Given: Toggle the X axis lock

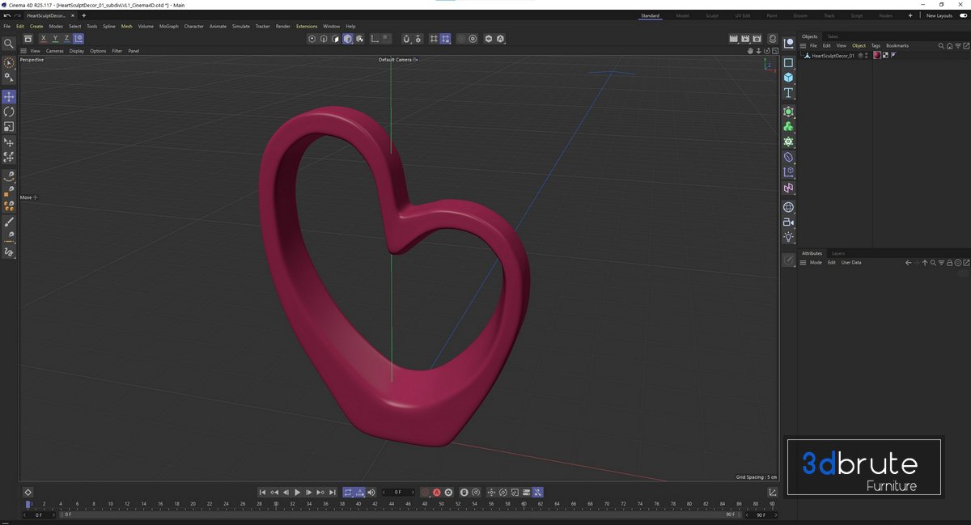Looking at the screenshot, I should pos(44,39).
